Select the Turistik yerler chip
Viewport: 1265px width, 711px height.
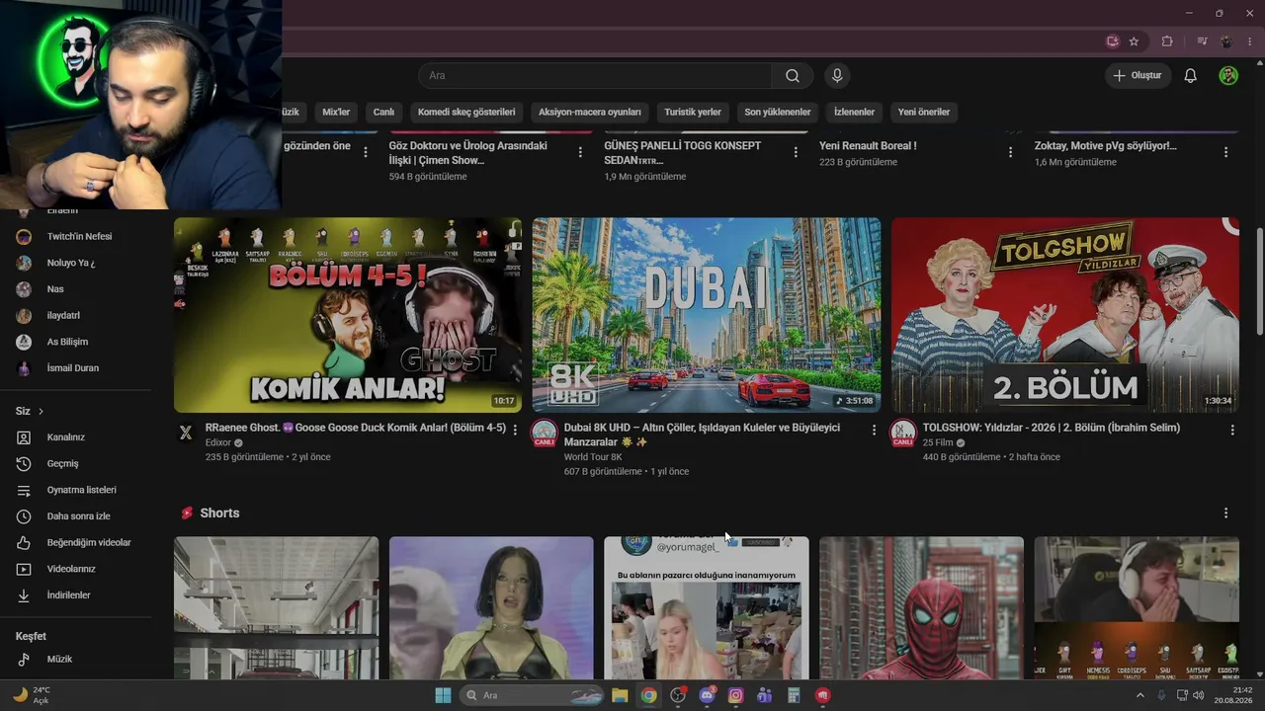point(693,112)
